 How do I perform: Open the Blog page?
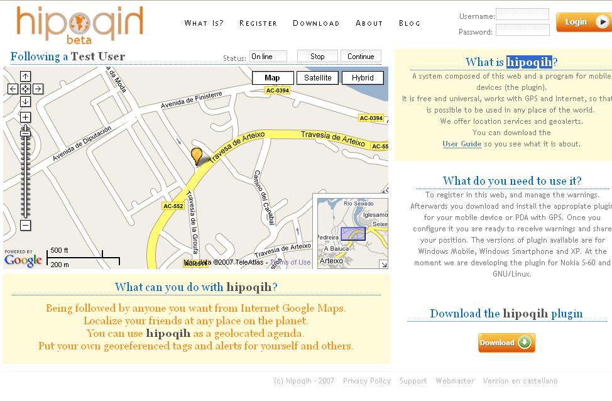(x=410, y=23)
